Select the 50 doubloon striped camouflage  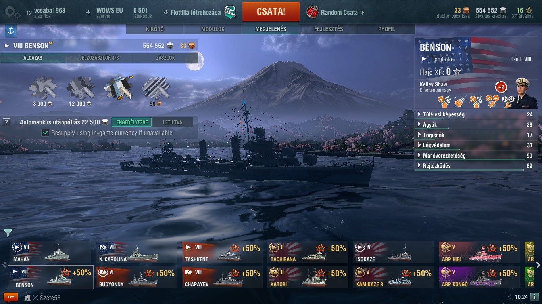tap(156, 88)
